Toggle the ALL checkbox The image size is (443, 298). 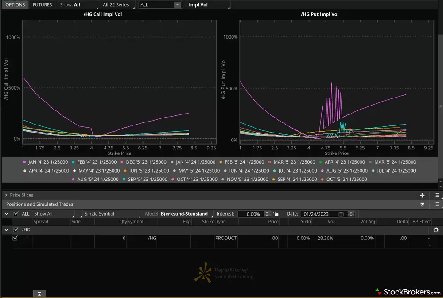[x=16, y=214]
